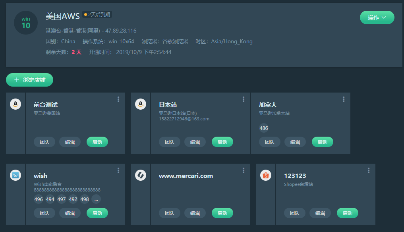Launch the wish store with 启动

coord(97,213)
